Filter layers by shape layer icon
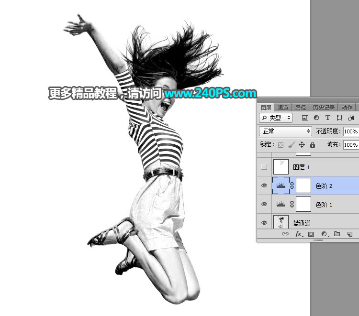The image size is (359, 316). tap(339, 118)
